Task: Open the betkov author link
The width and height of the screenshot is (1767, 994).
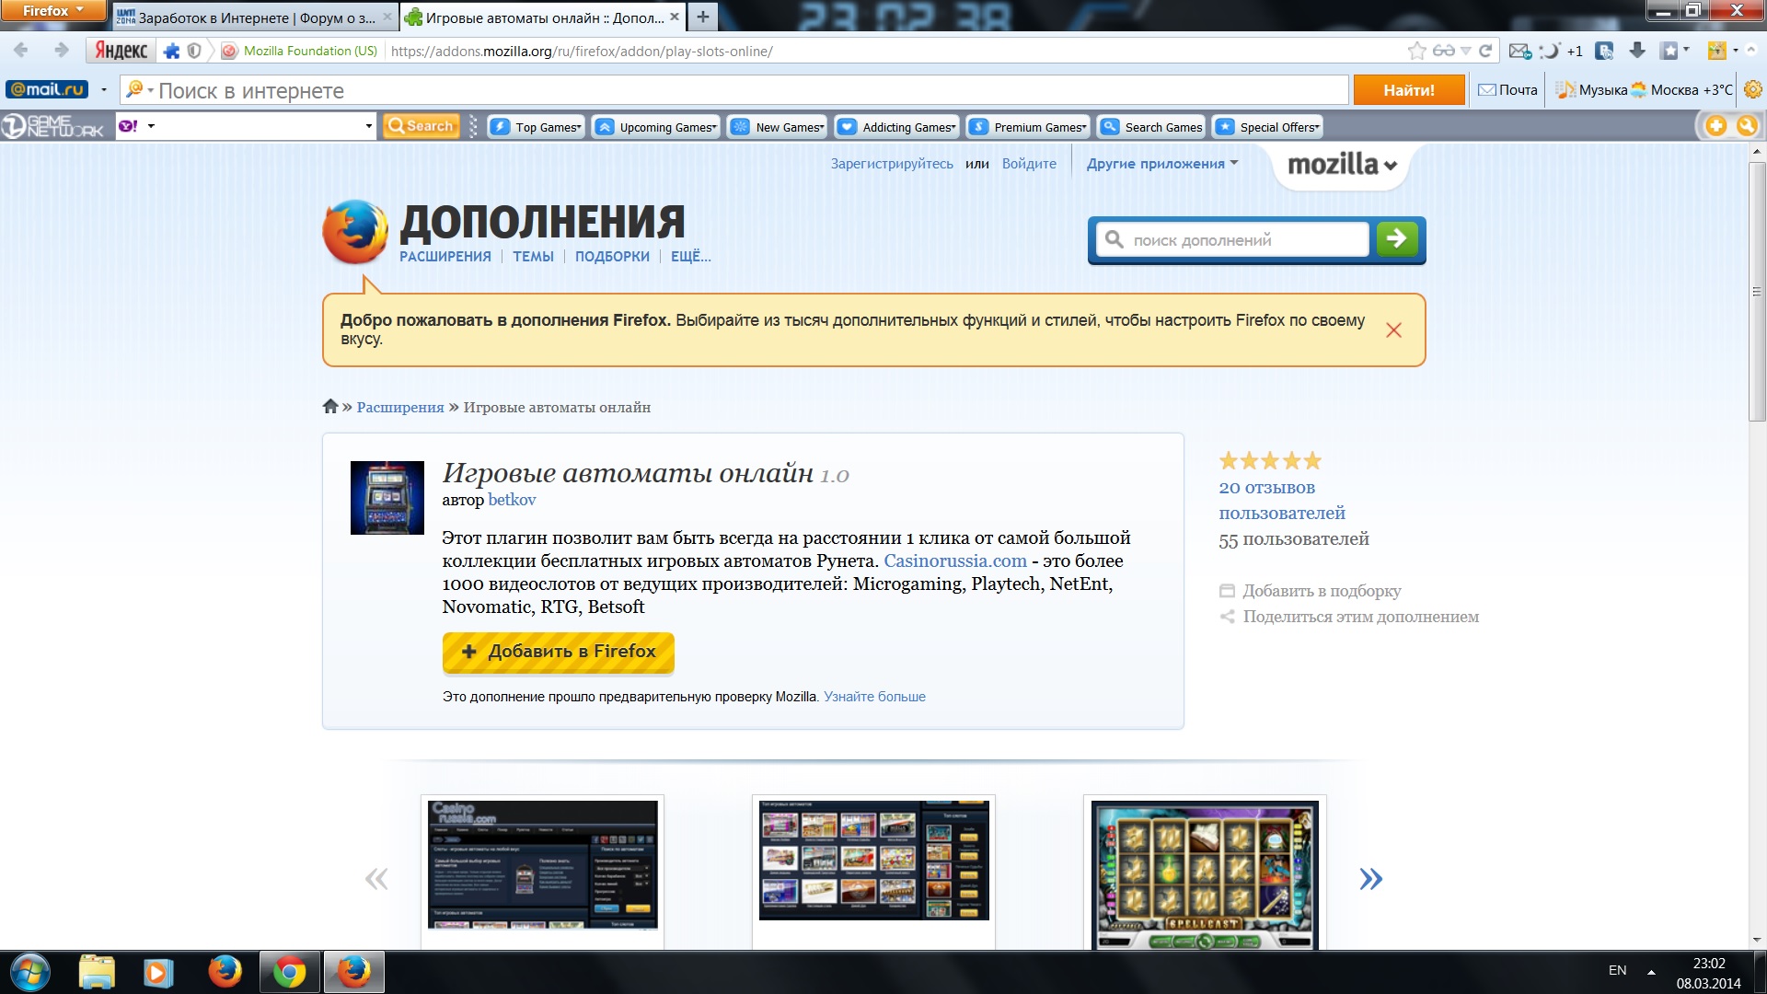Action: tap(512, 500)
